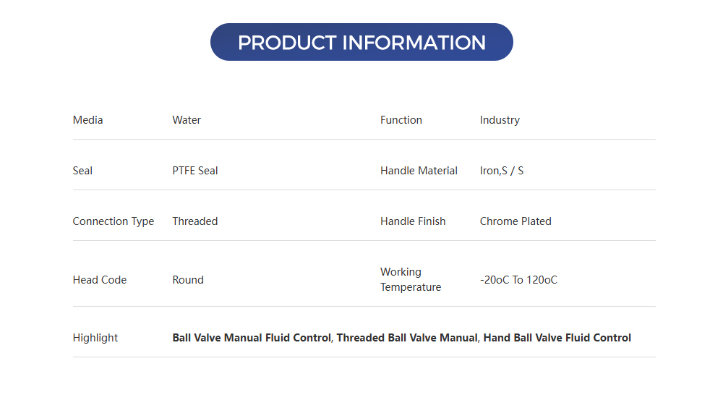The height and width of the screenshot is (408, 723).
Task: Select the Industry function value
Action: [x=500, y=120]
